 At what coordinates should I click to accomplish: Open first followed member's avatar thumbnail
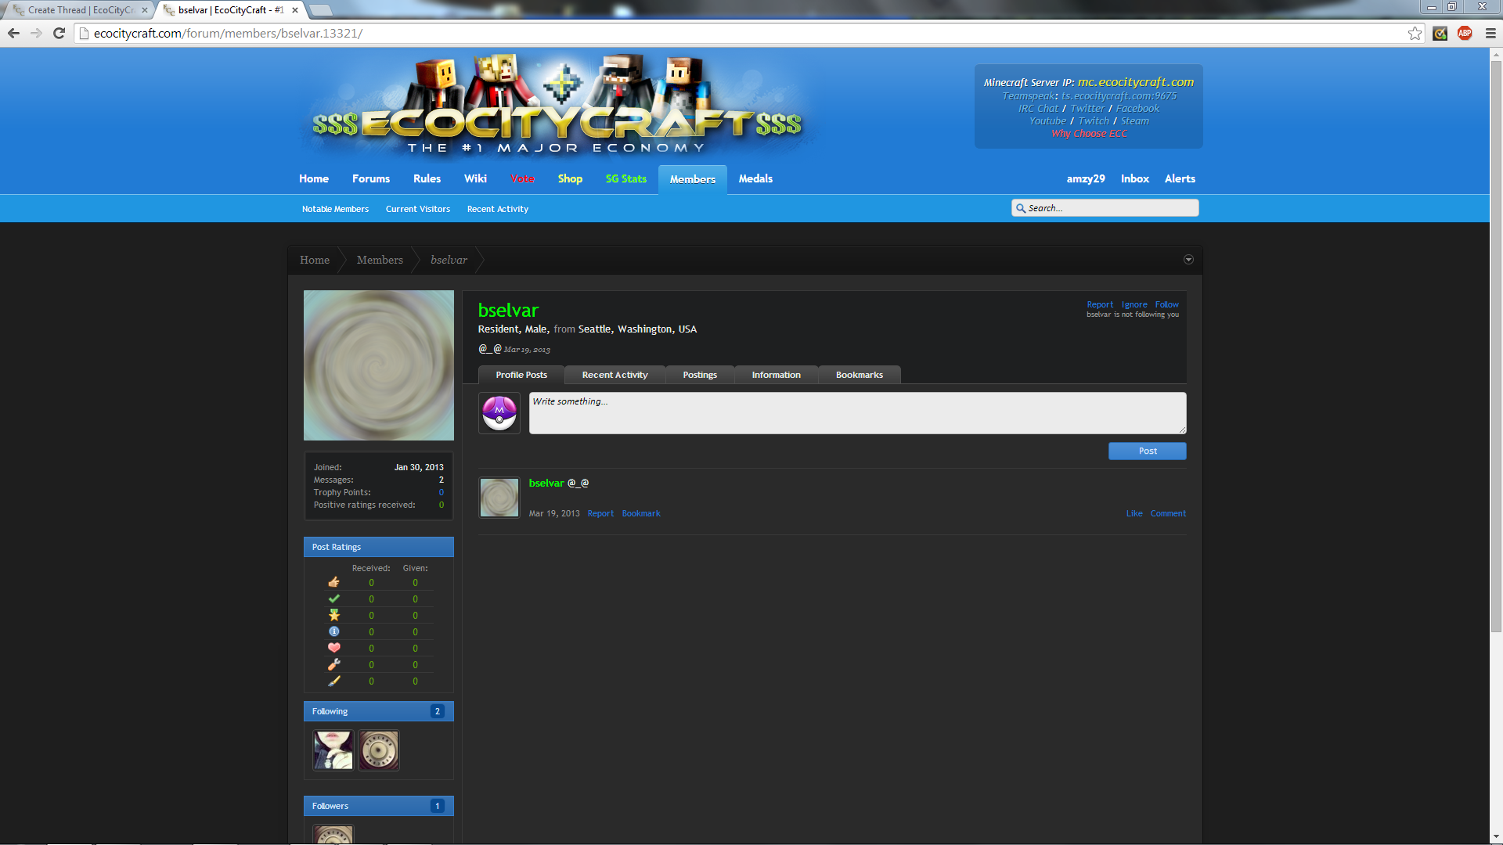pos(333,750)
